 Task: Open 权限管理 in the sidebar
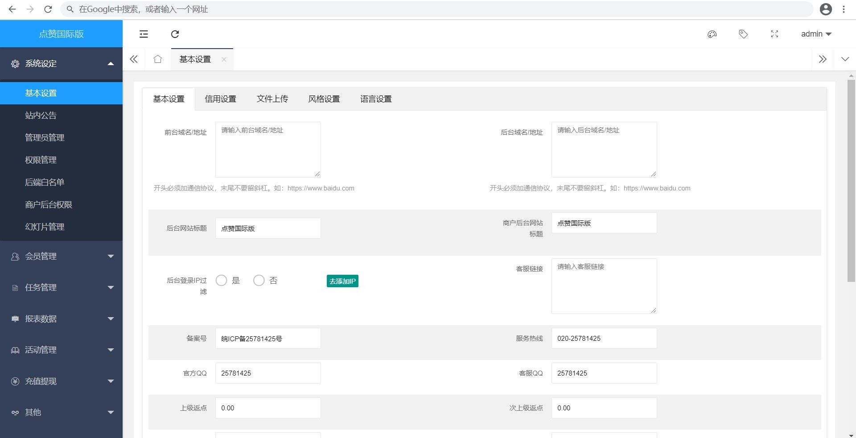pyautogui.click(x=61, y=160)
